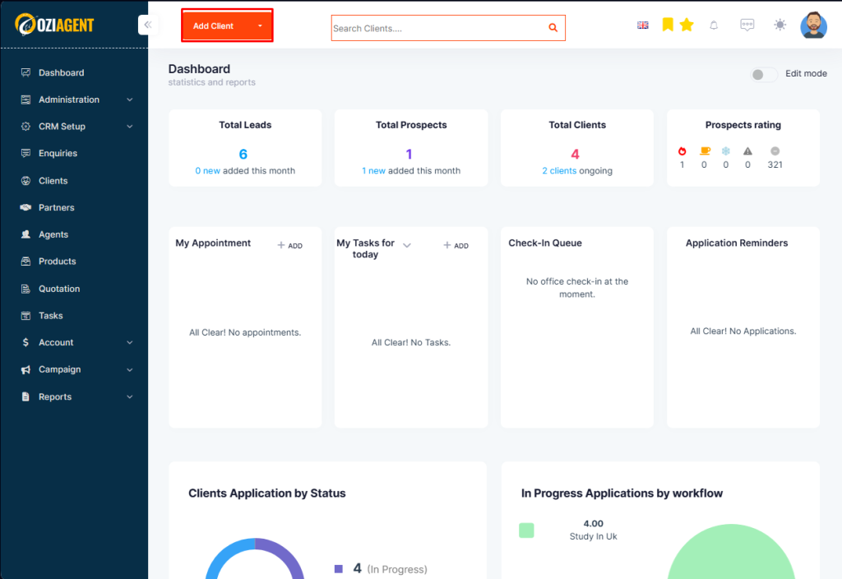842x579 pixels.
Task: Click the green Study In Uk legend swatch
Action: 526,530
